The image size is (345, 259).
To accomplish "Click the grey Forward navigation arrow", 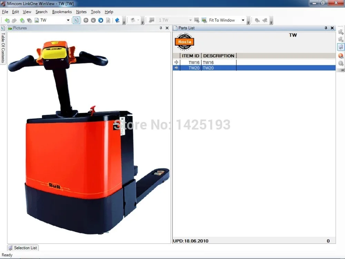I will pyautogui.click(x=14, y=20).
